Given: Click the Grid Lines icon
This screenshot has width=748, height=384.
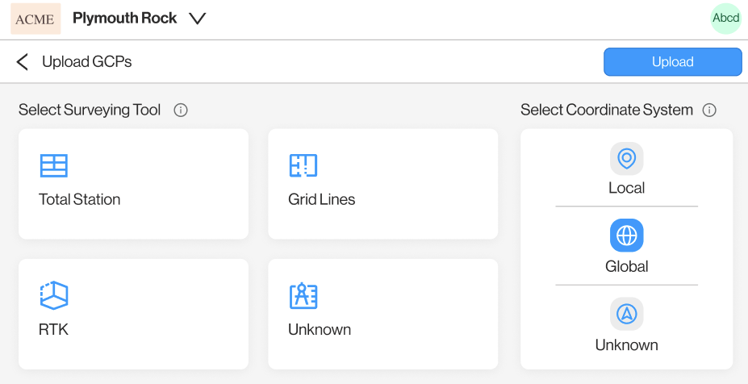Looking at the screenshot, I should pyautogui.click(x=303, y=165).
